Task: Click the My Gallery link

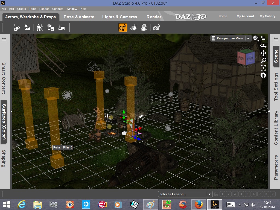Action: (267, 16)
